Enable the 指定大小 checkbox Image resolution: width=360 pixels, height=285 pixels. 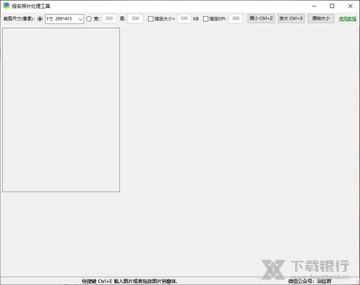coord(151,19)
